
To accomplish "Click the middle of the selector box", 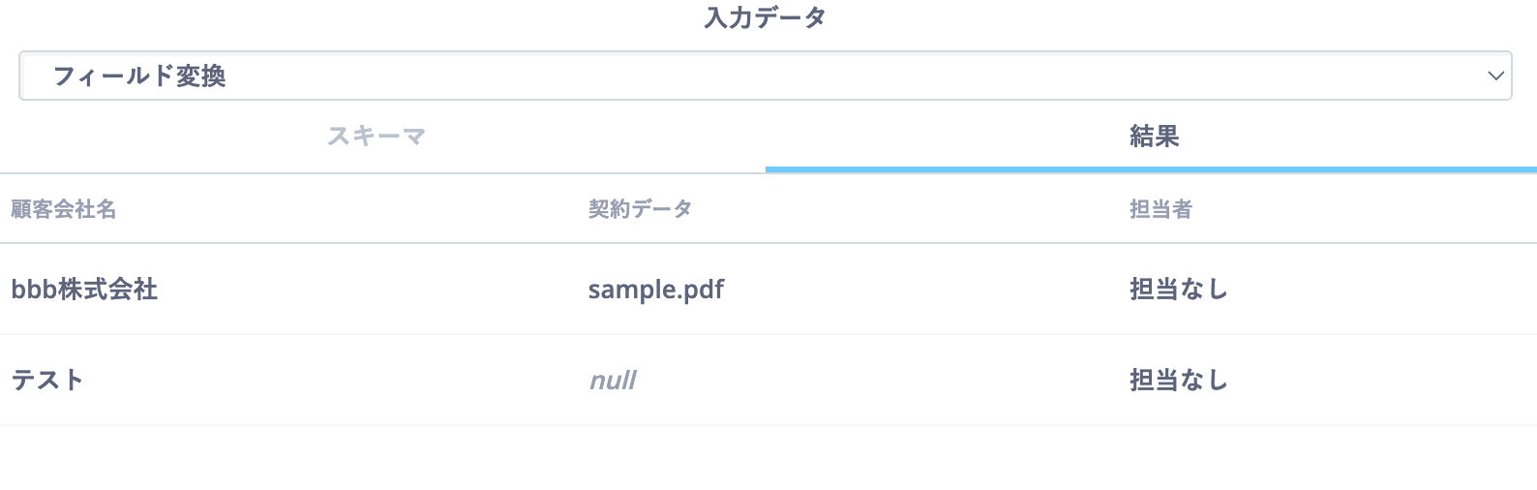I will pyautogui.click(x=765, y=76).
